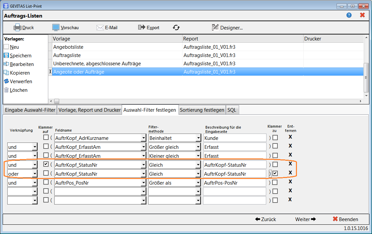Remove the 'oder' StatusNr filter row
The width and height of the screenshot is (372, 234).
click(x=290, y=173)
